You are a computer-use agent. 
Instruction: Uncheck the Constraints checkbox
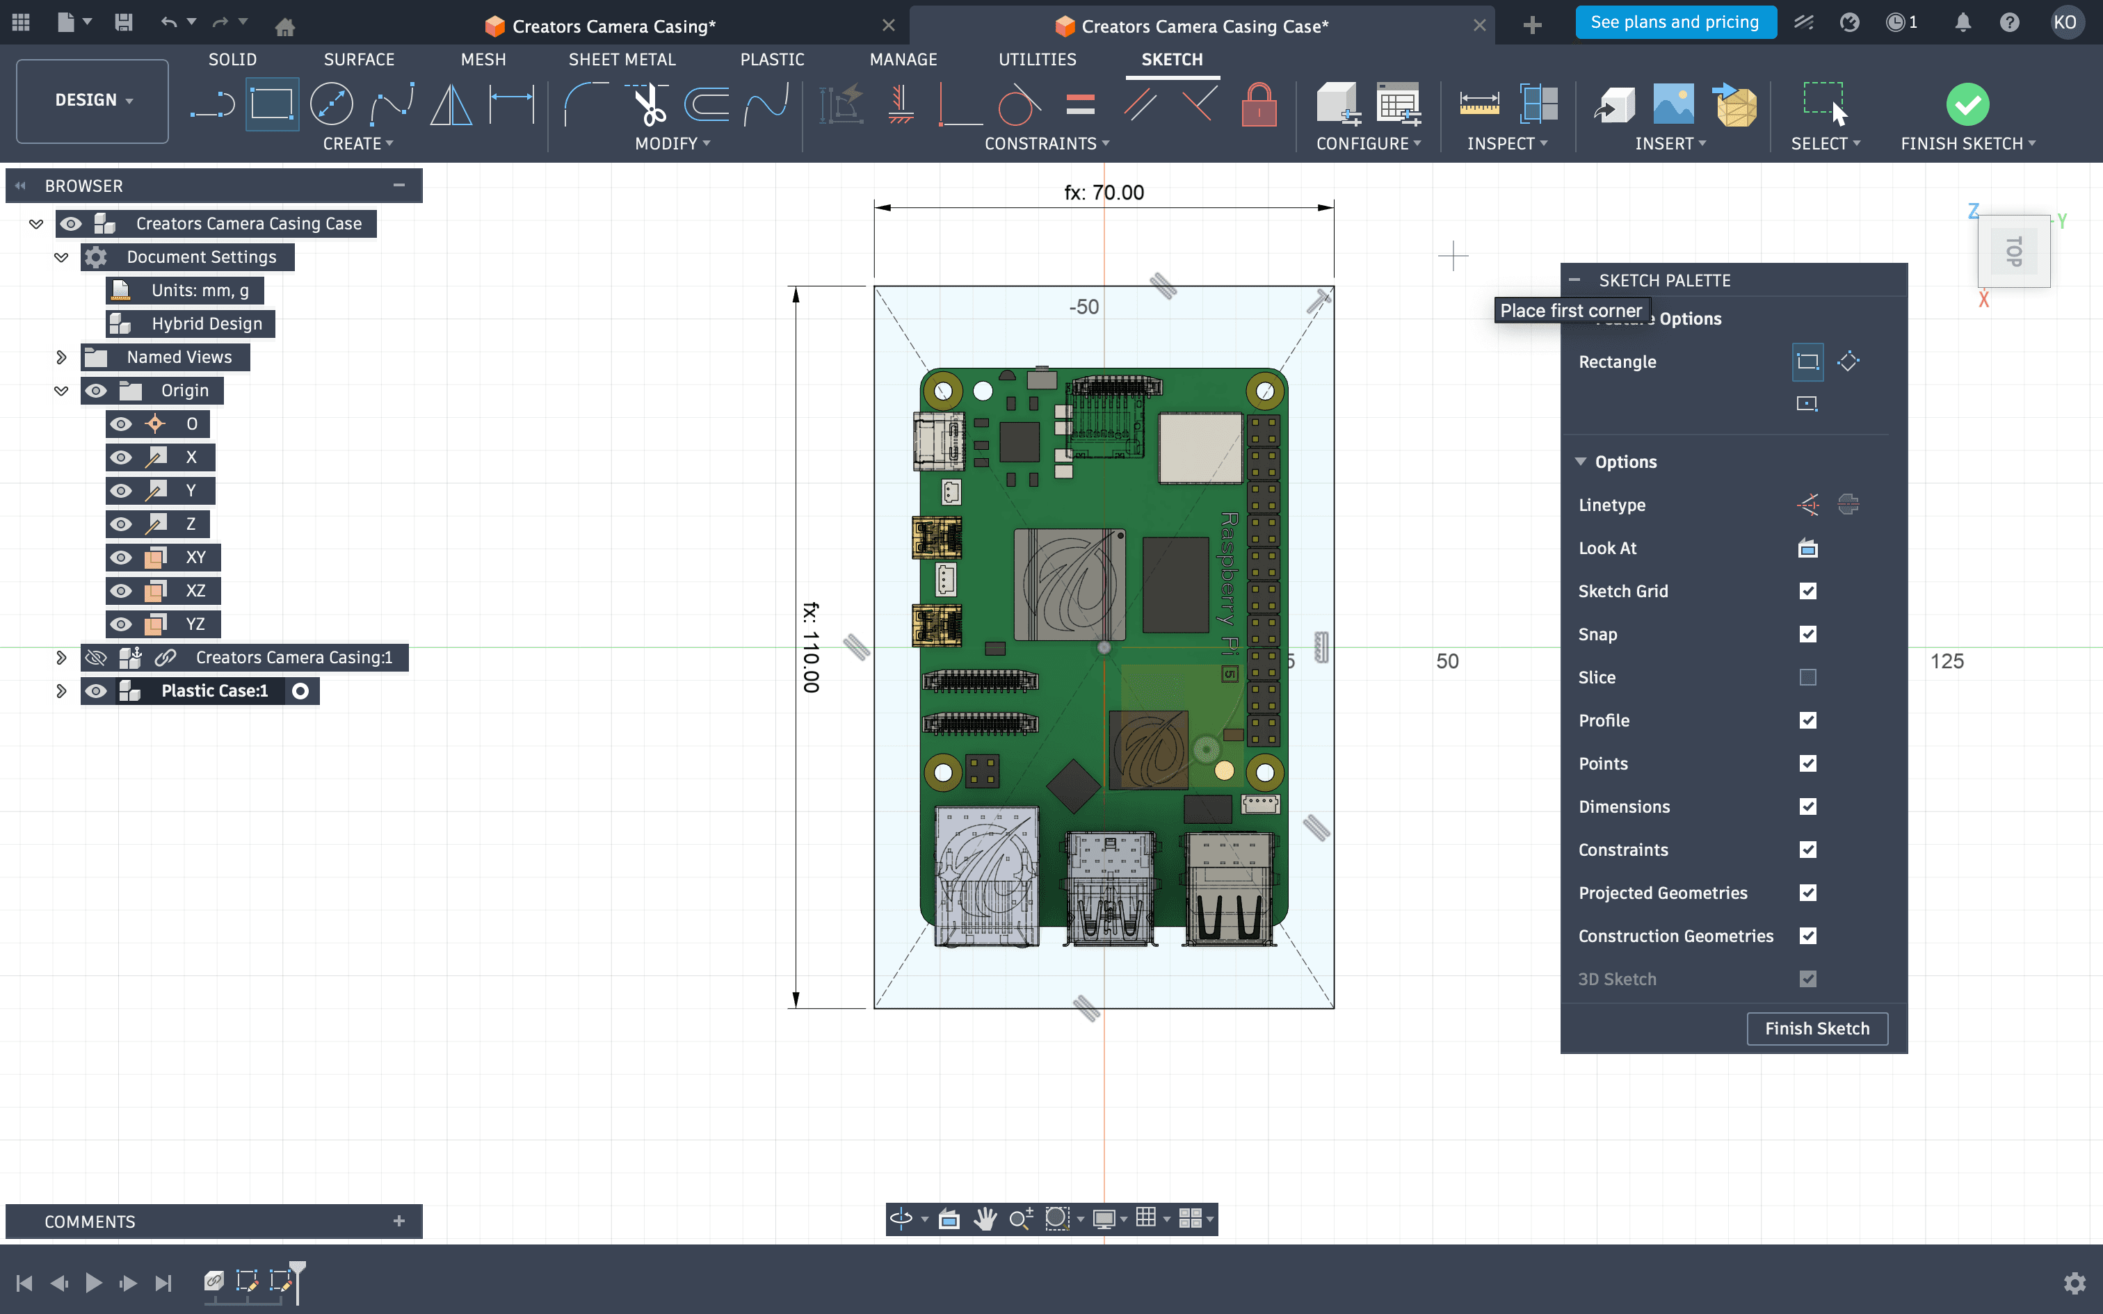coord(1808,850)
